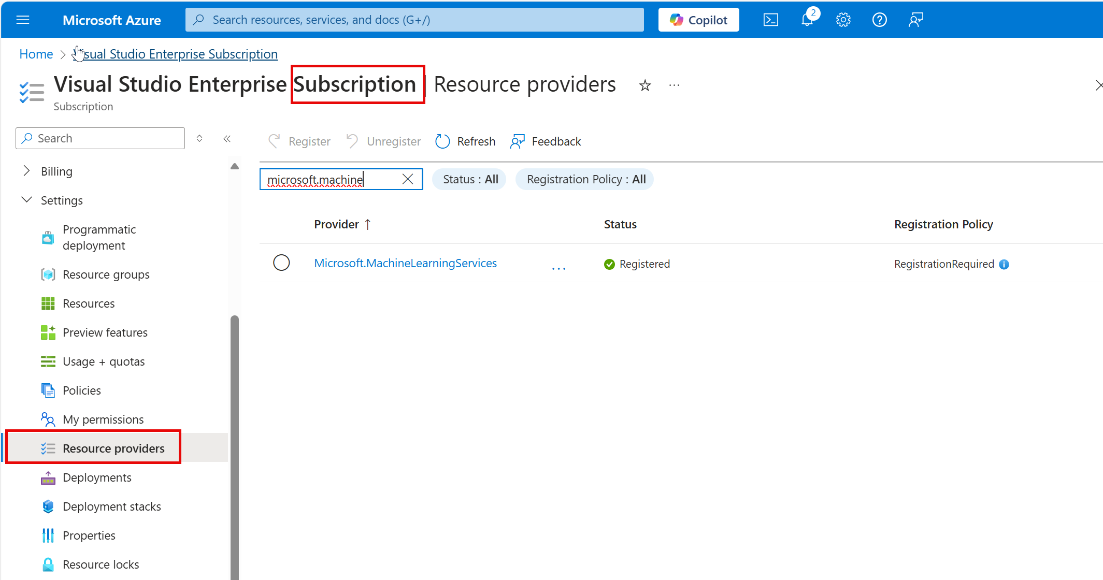Open portal settings gear
This screenshot has height=580, width=1103.
(x=843, y=20)
